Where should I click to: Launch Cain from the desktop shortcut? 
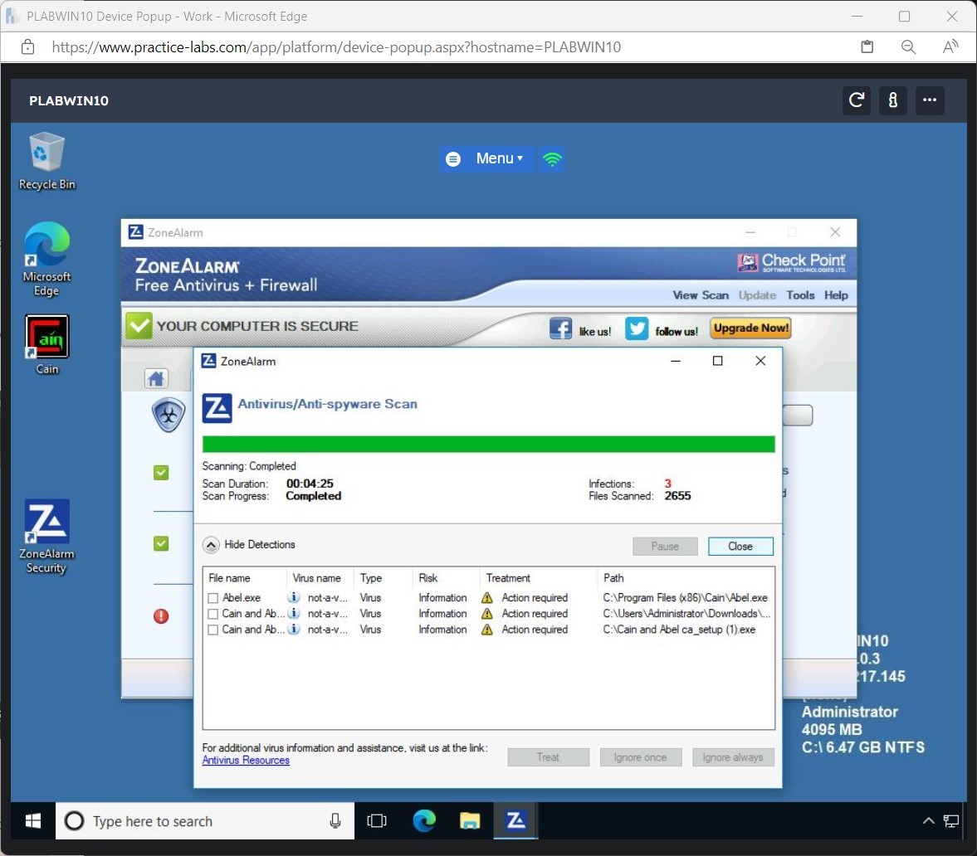pos(46,337)
